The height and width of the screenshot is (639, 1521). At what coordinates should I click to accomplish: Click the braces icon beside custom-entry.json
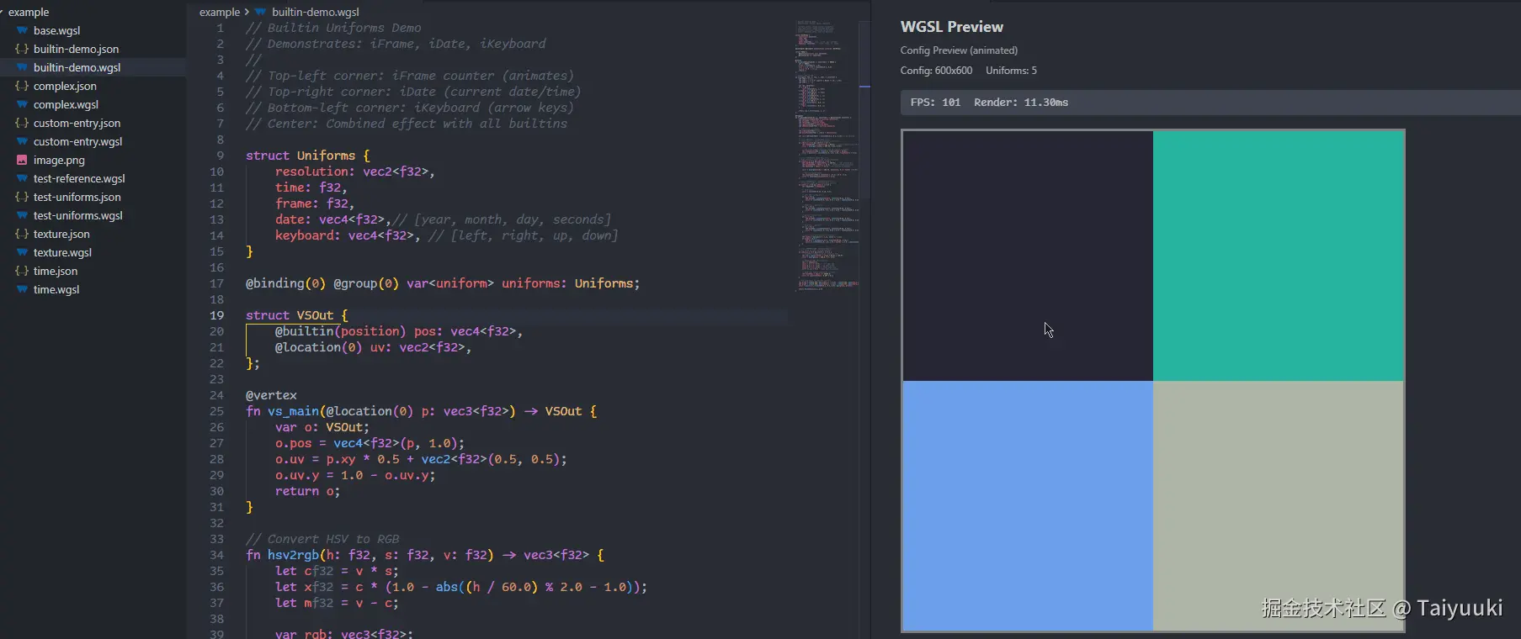tap(22, 123)
